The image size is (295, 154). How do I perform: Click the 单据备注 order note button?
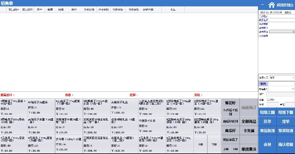tap(249, 149)
